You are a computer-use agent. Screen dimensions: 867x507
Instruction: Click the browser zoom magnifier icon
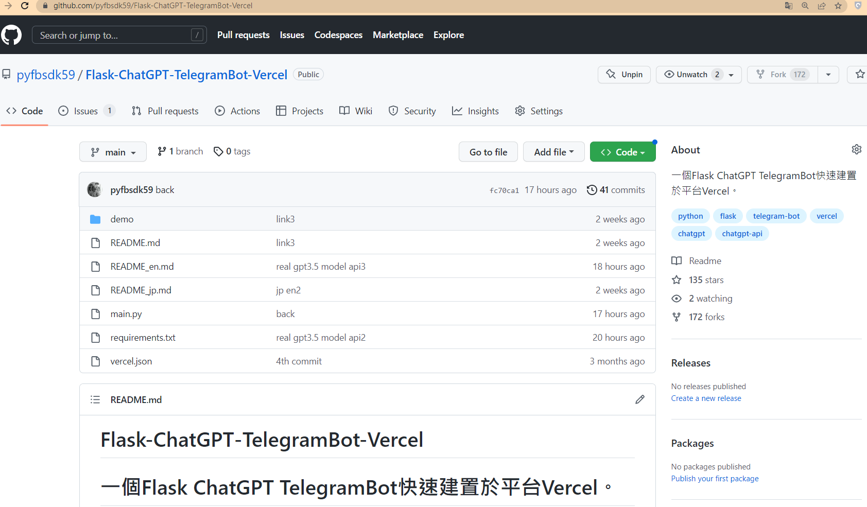click(x=805, y=6)
